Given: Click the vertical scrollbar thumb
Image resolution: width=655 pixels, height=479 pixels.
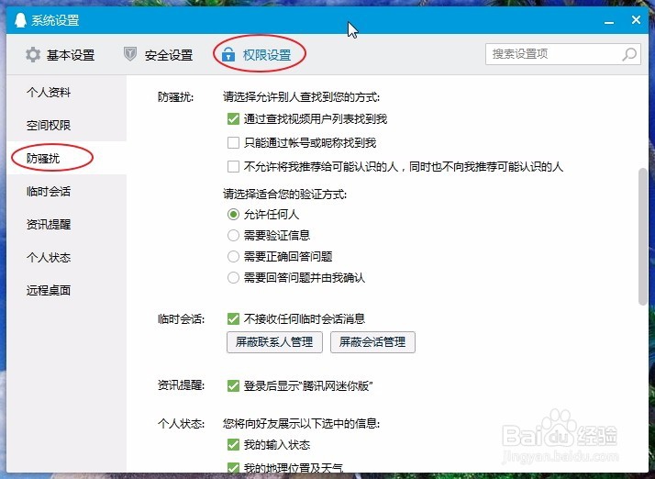Looking at the screenshot, I should pyautogui.click(x=642, y=237).
